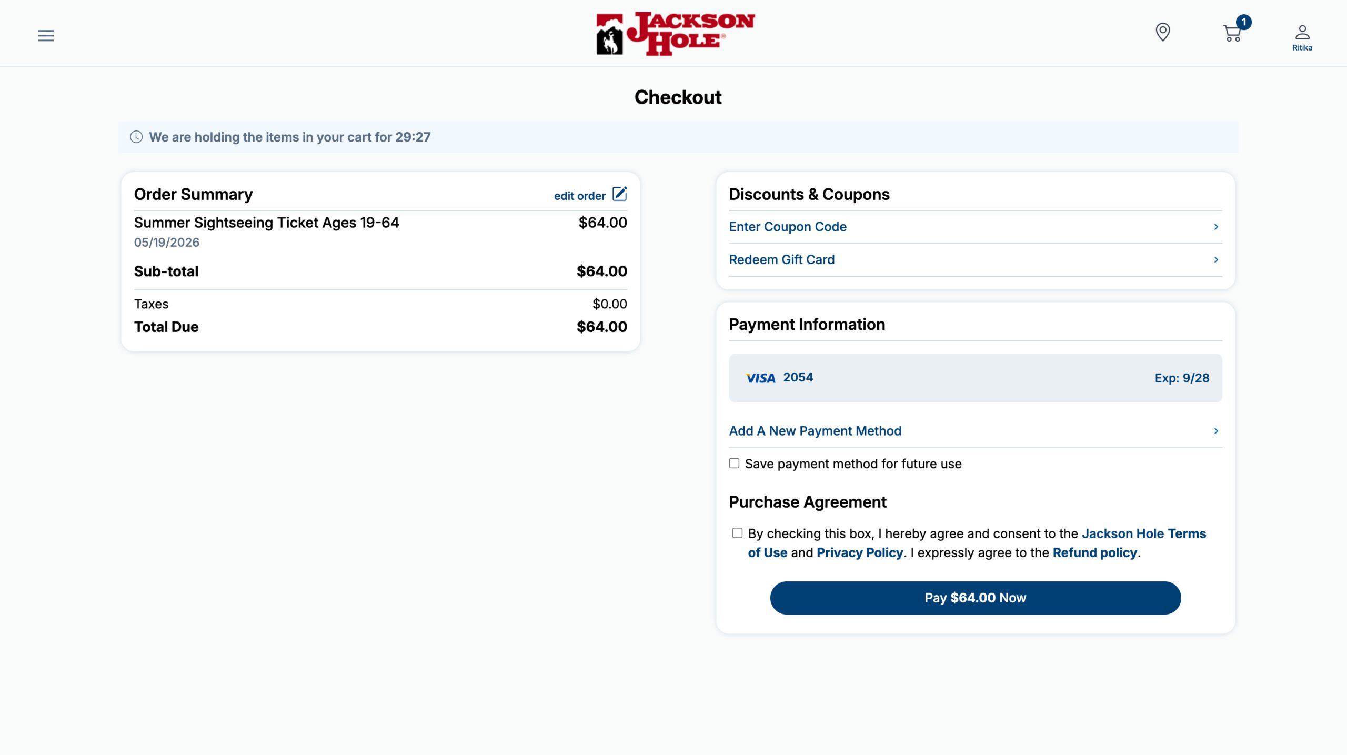Click the Enter Coupon Code chevron

pyautogui.click(x=1216, y=227)
